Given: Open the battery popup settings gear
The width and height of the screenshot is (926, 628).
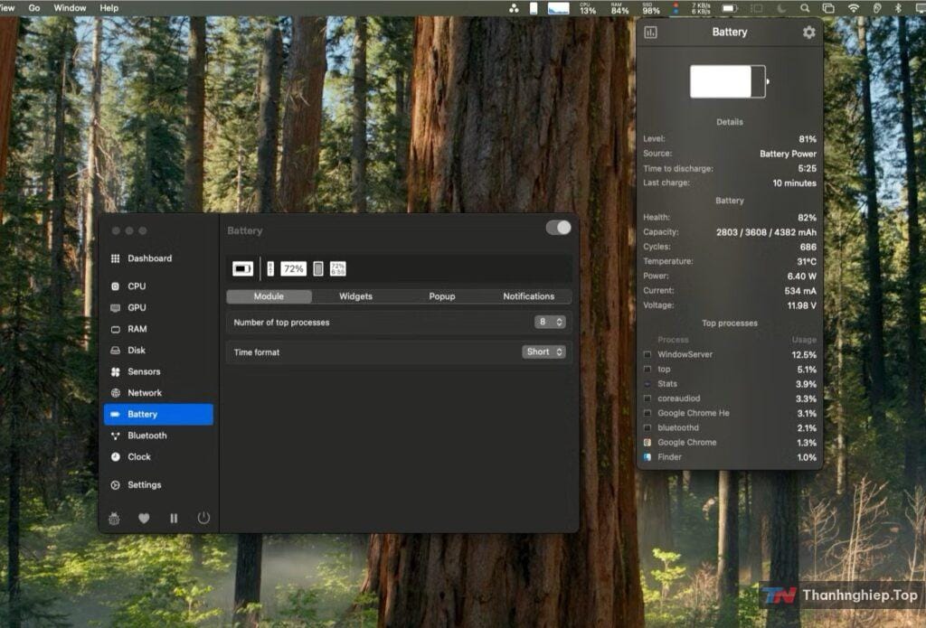Looking at the screenshot, I should click(809, 32).
